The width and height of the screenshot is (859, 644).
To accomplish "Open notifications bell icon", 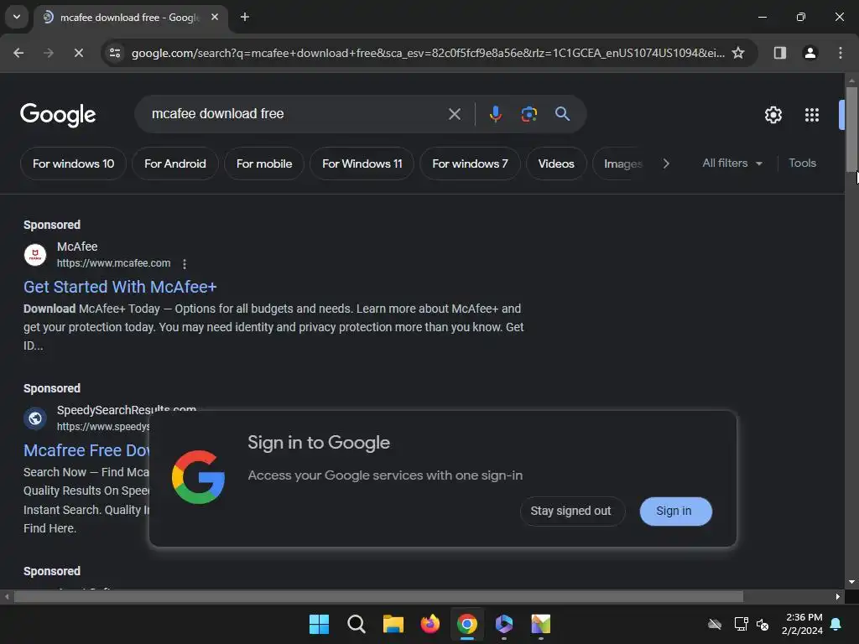I will point(836,624).
